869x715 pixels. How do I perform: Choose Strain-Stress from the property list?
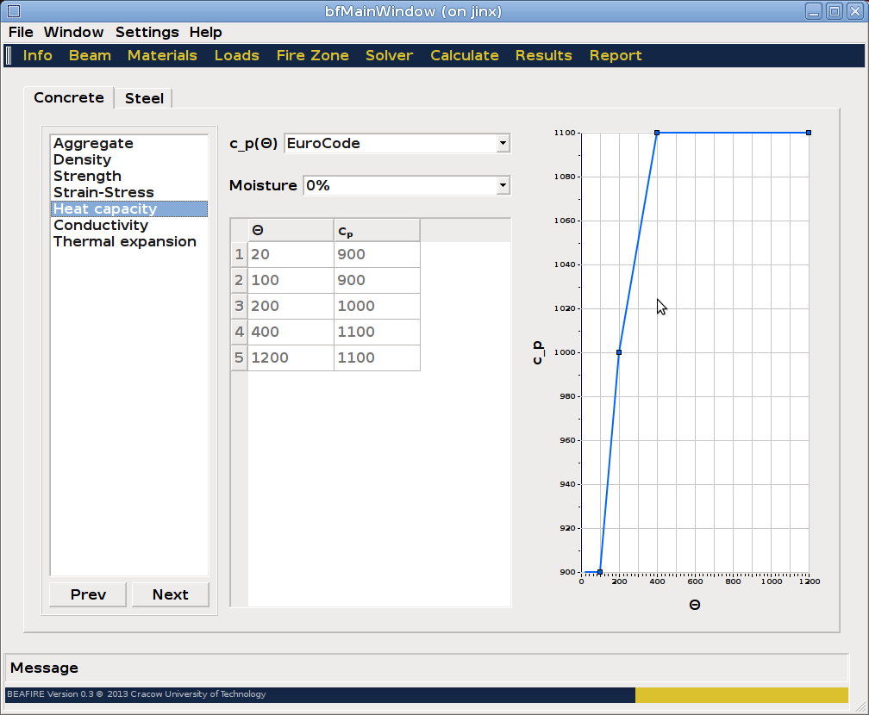103,192
